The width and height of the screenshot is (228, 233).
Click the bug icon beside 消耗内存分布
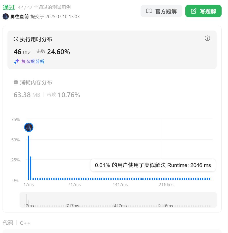pyautogui.click(x=16, y=82)
